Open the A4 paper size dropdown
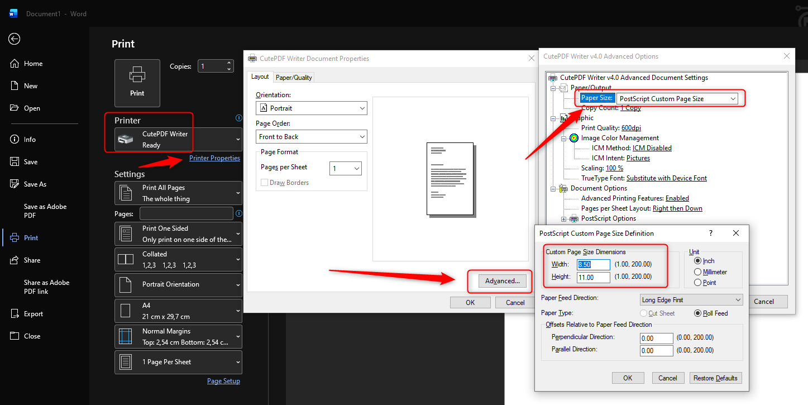Screen dimensions: 808x405 (x=179, y=311)
